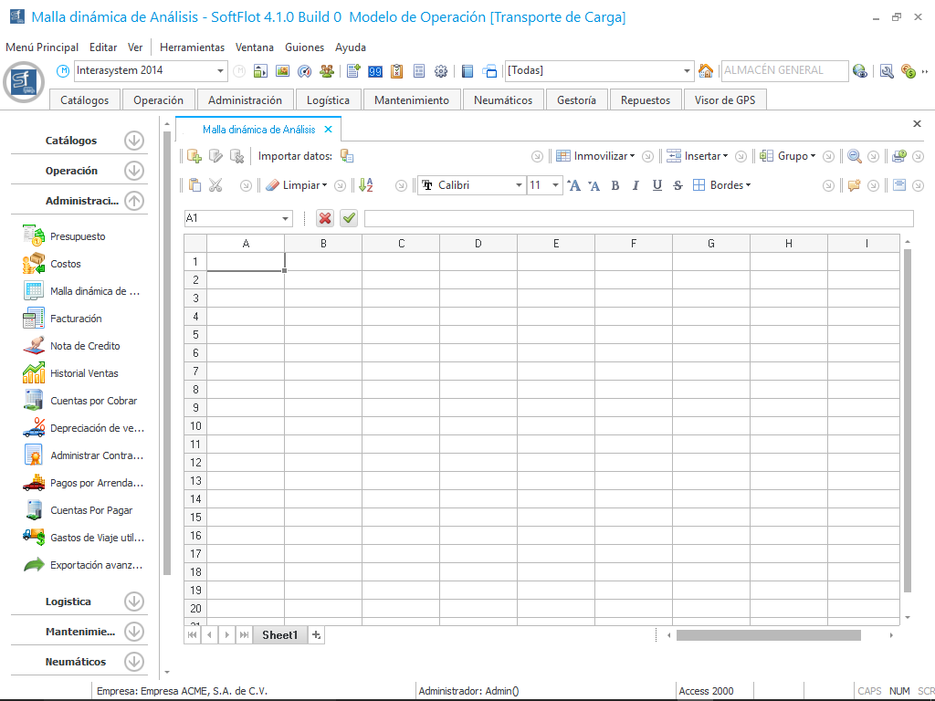Click the home icon beside ALMACÉN GENERAL
This screenshot has width=935, height=701.
[x=706, y=71]
